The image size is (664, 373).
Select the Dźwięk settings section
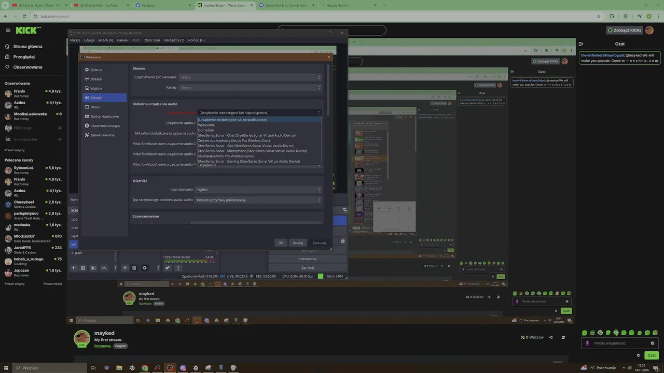[x=104, y=97]
